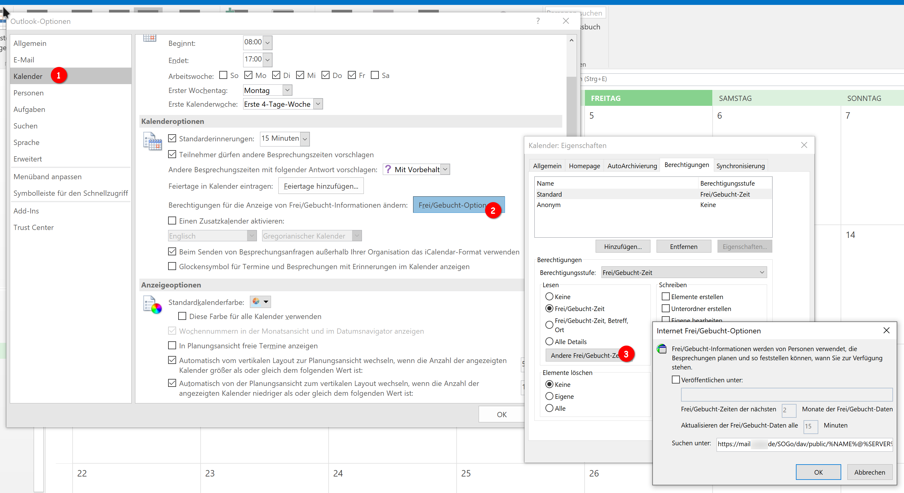Disable Standarderinnerungen checkbox
This screenshot has height=493, width=904.
tap(172, 139)
